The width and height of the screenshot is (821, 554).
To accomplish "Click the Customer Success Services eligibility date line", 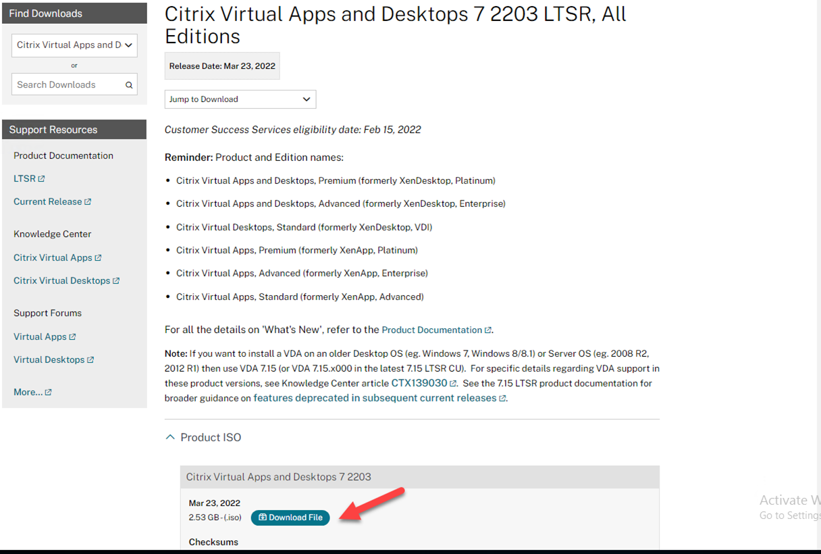I will 293,130.
